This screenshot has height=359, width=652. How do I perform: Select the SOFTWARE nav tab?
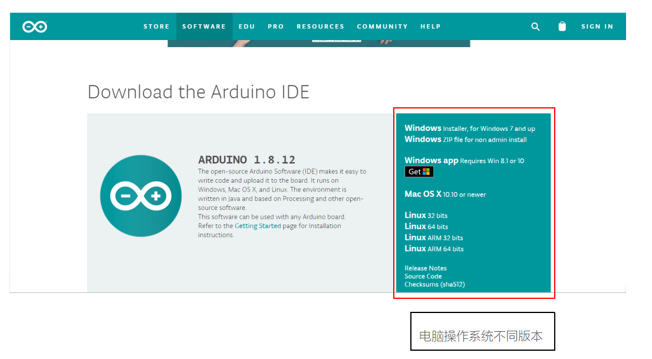point(204,27)
